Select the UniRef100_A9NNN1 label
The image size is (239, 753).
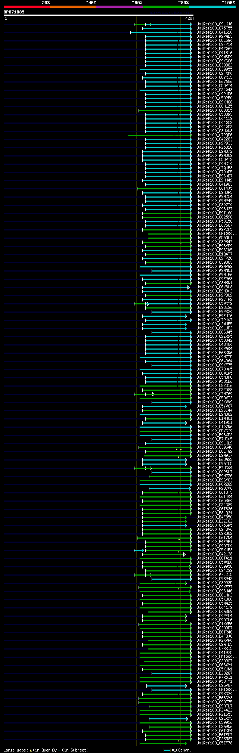click(214, 270)
